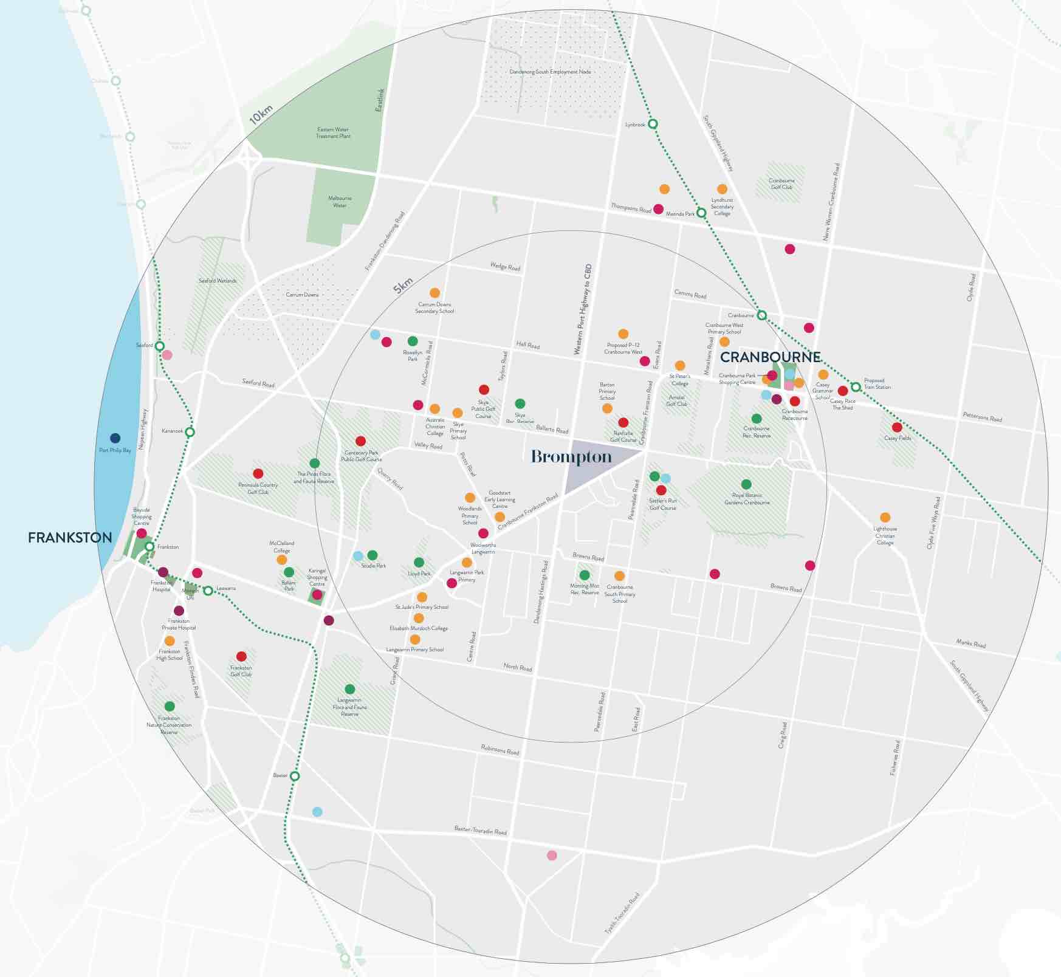Select the Proposed Train Station marker
This screenshot has width=1061, height=977.
pos(856,387)
